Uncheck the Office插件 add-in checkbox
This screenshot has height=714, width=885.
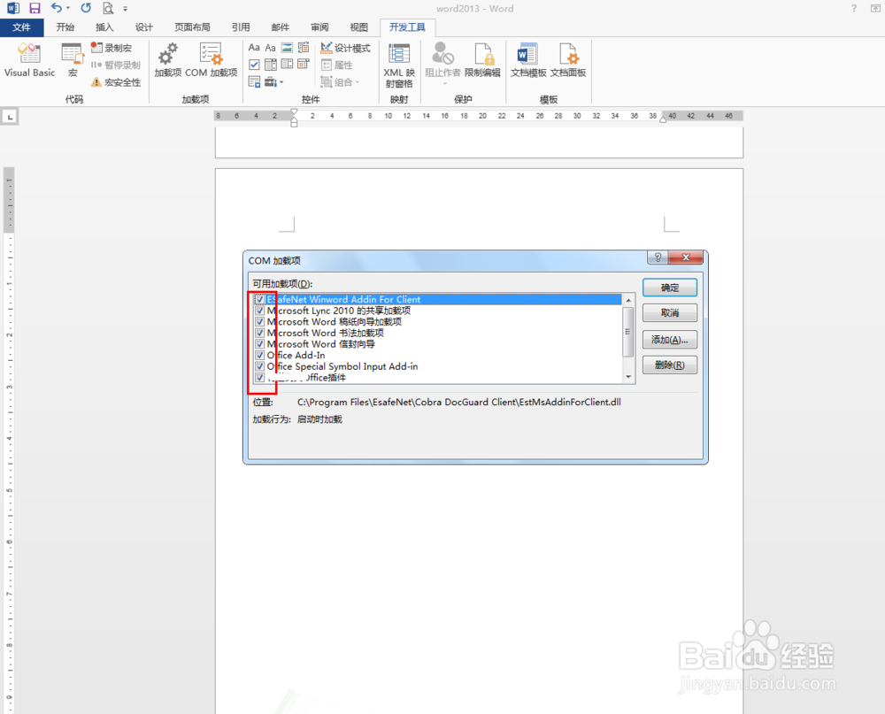(259, 378)
